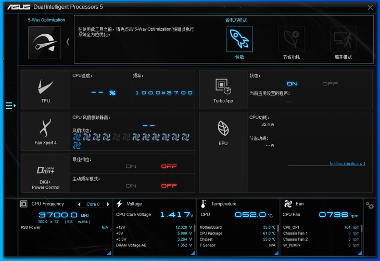
Task: Open the Turbo App module
Action: click(x=223, y=90)
